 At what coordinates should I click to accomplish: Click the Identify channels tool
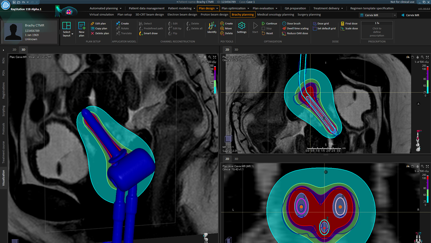[x=212, y=28]
